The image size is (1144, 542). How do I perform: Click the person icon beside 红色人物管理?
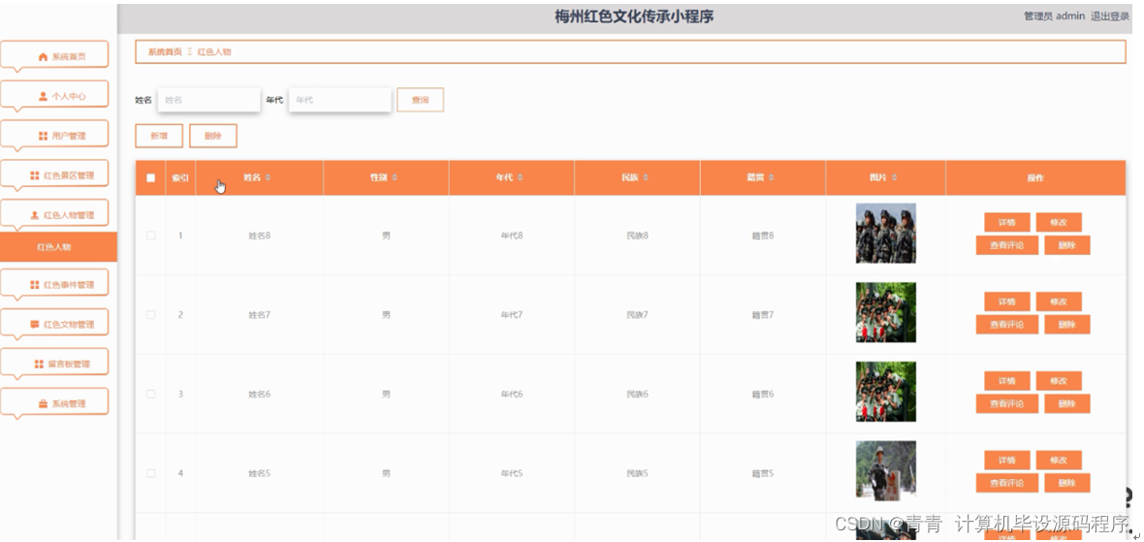[x=34, y=215]
